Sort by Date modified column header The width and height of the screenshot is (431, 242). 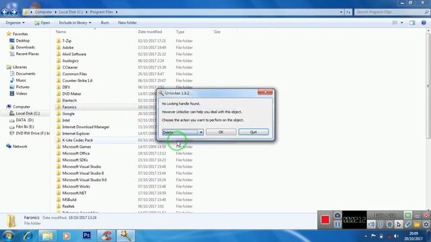(150, 32)
